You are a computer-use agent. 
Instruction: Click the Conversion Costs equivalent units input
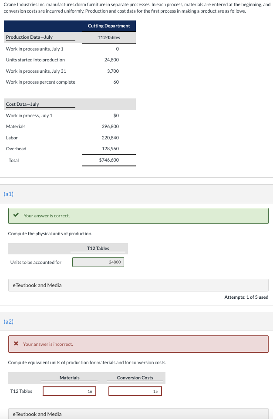pyautogui.click(x=135, y=391)
